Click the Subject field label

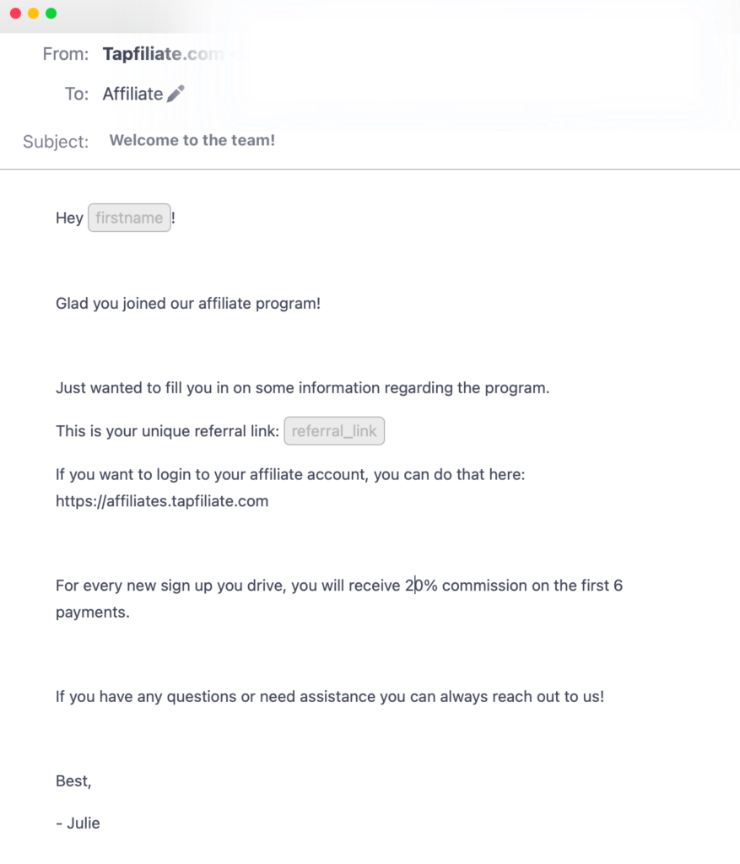[x=55, y=141]
